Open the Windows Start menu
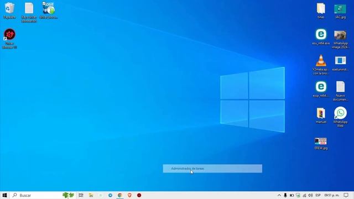 (x=4, y=195)
